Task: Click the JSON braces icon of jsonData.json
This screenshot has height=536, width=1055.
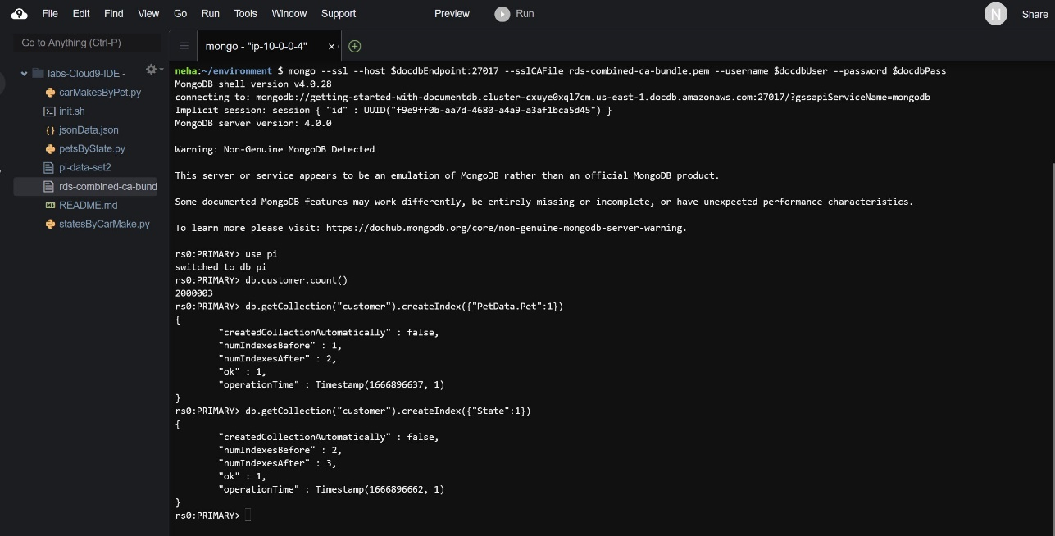Action: [50, 130]
